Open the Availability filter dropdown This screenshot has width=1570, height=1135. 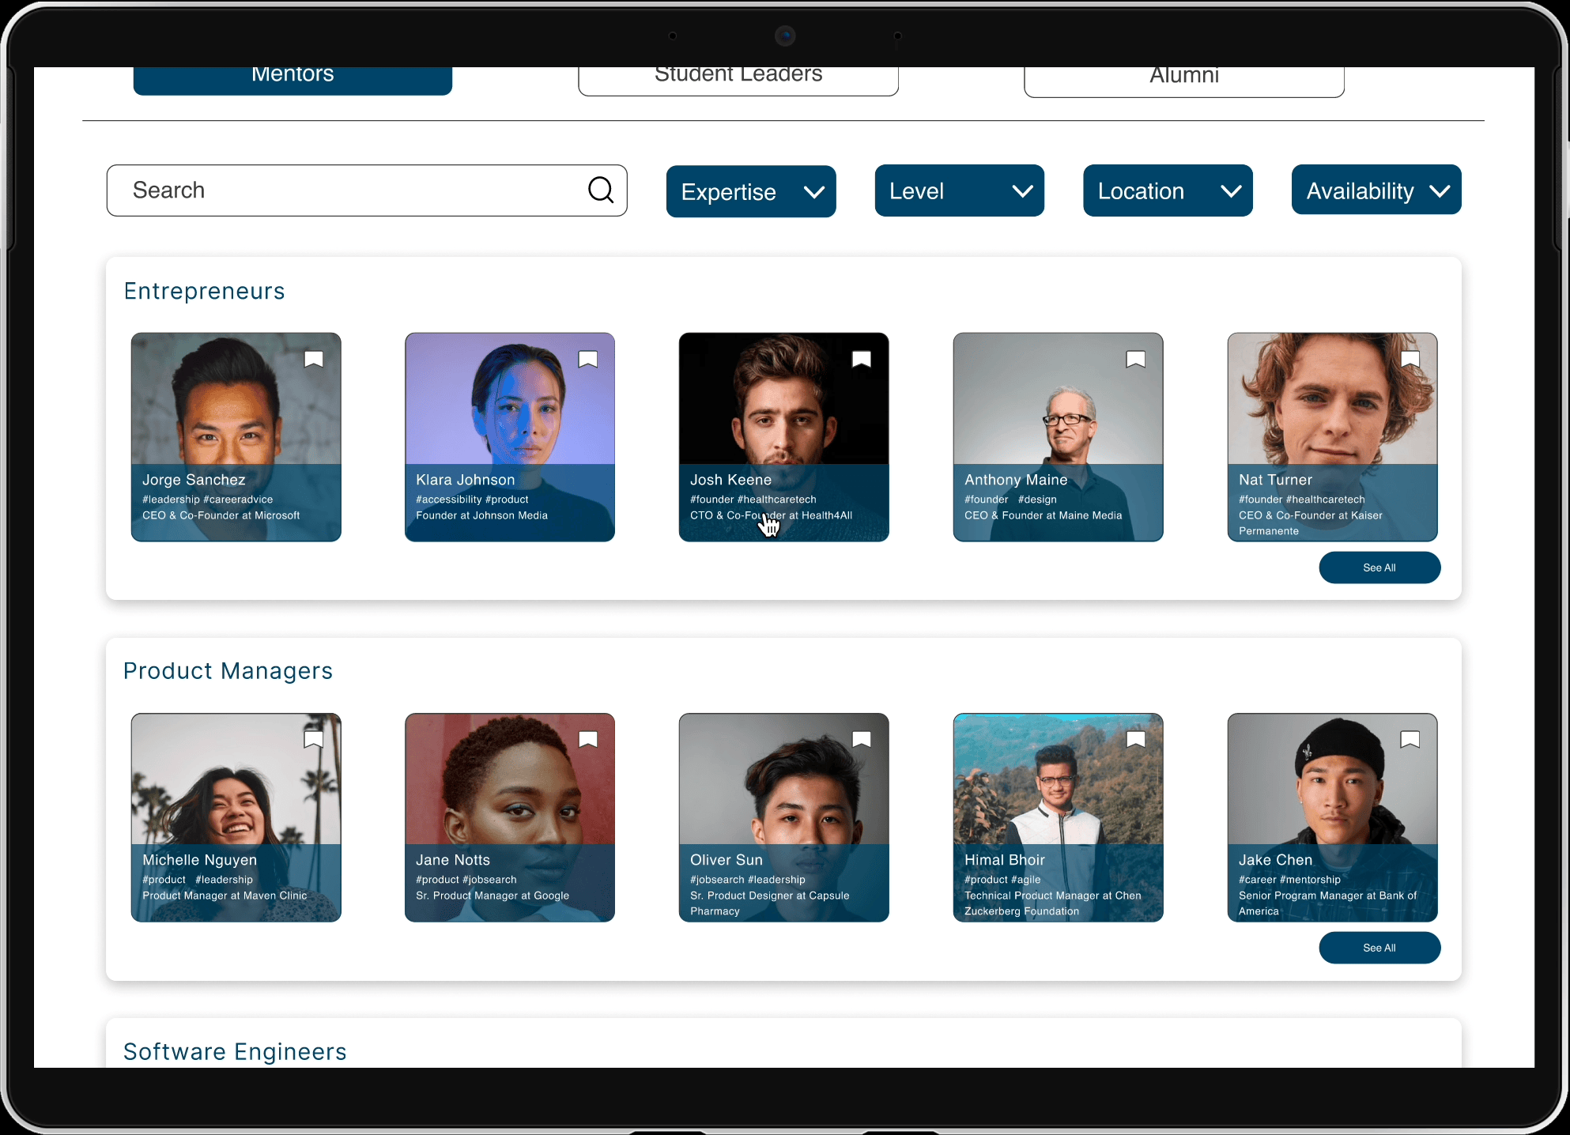[x=1376, y=190]
